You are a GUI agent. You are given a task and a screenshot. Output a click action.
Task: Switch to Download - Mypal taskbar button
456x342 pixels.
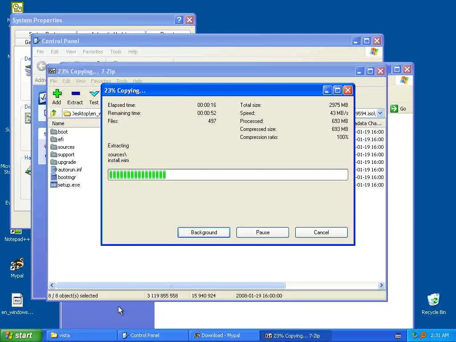pyautogui.click(x=224, y=335)
